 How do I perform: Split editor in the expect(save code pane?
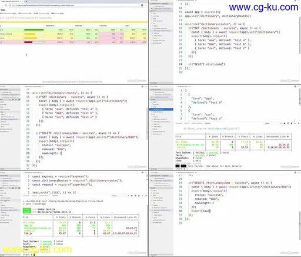pos(295,173)
